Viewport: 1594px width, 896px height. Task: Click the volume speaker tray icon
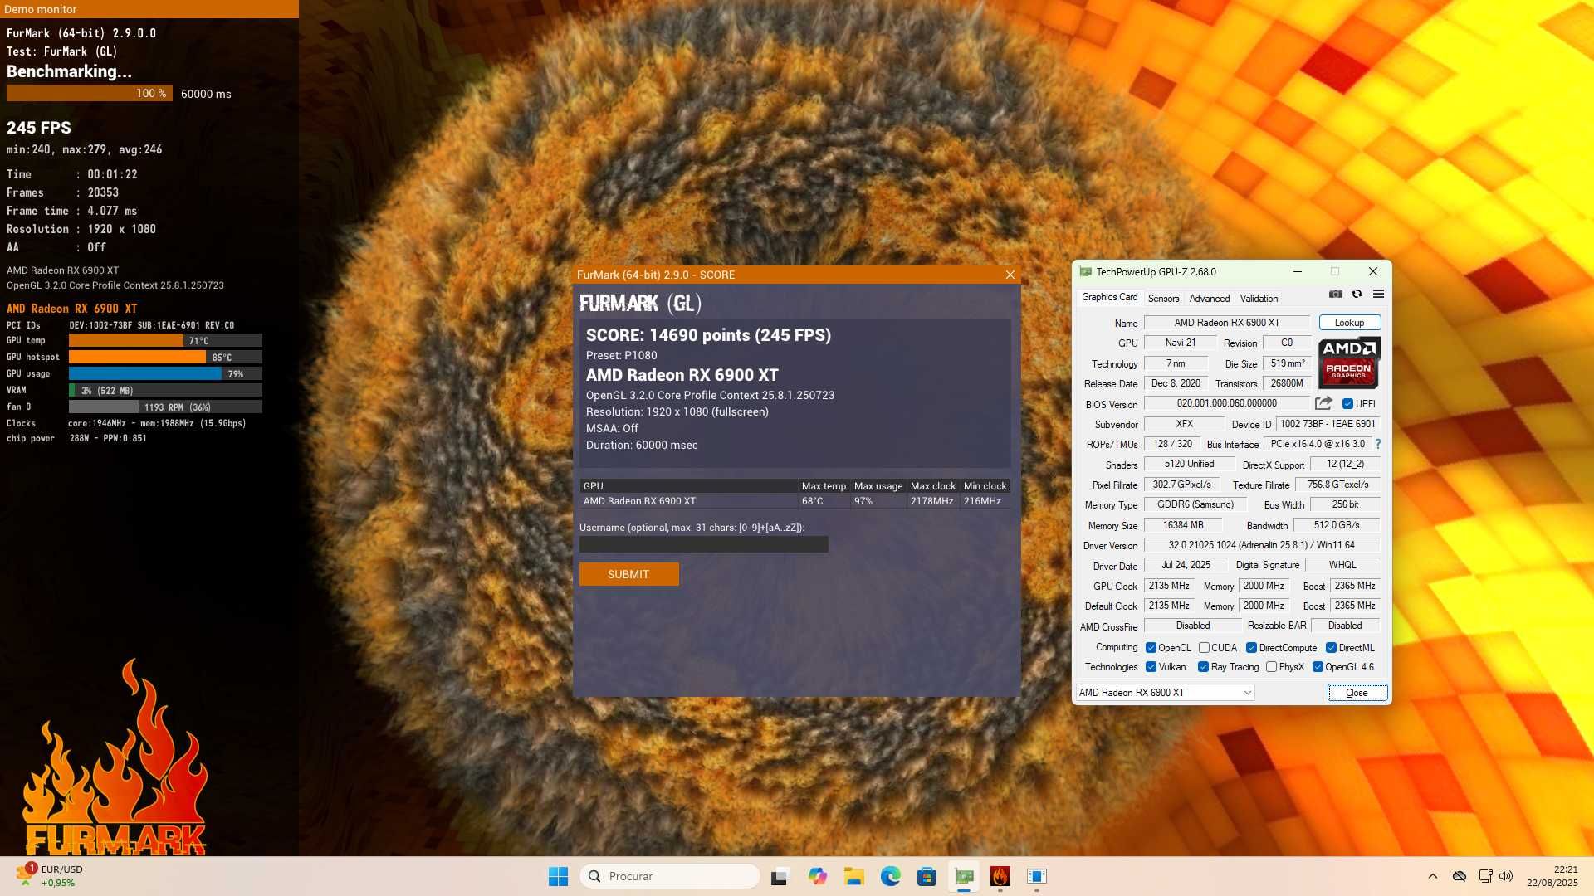pos(1506,876)
